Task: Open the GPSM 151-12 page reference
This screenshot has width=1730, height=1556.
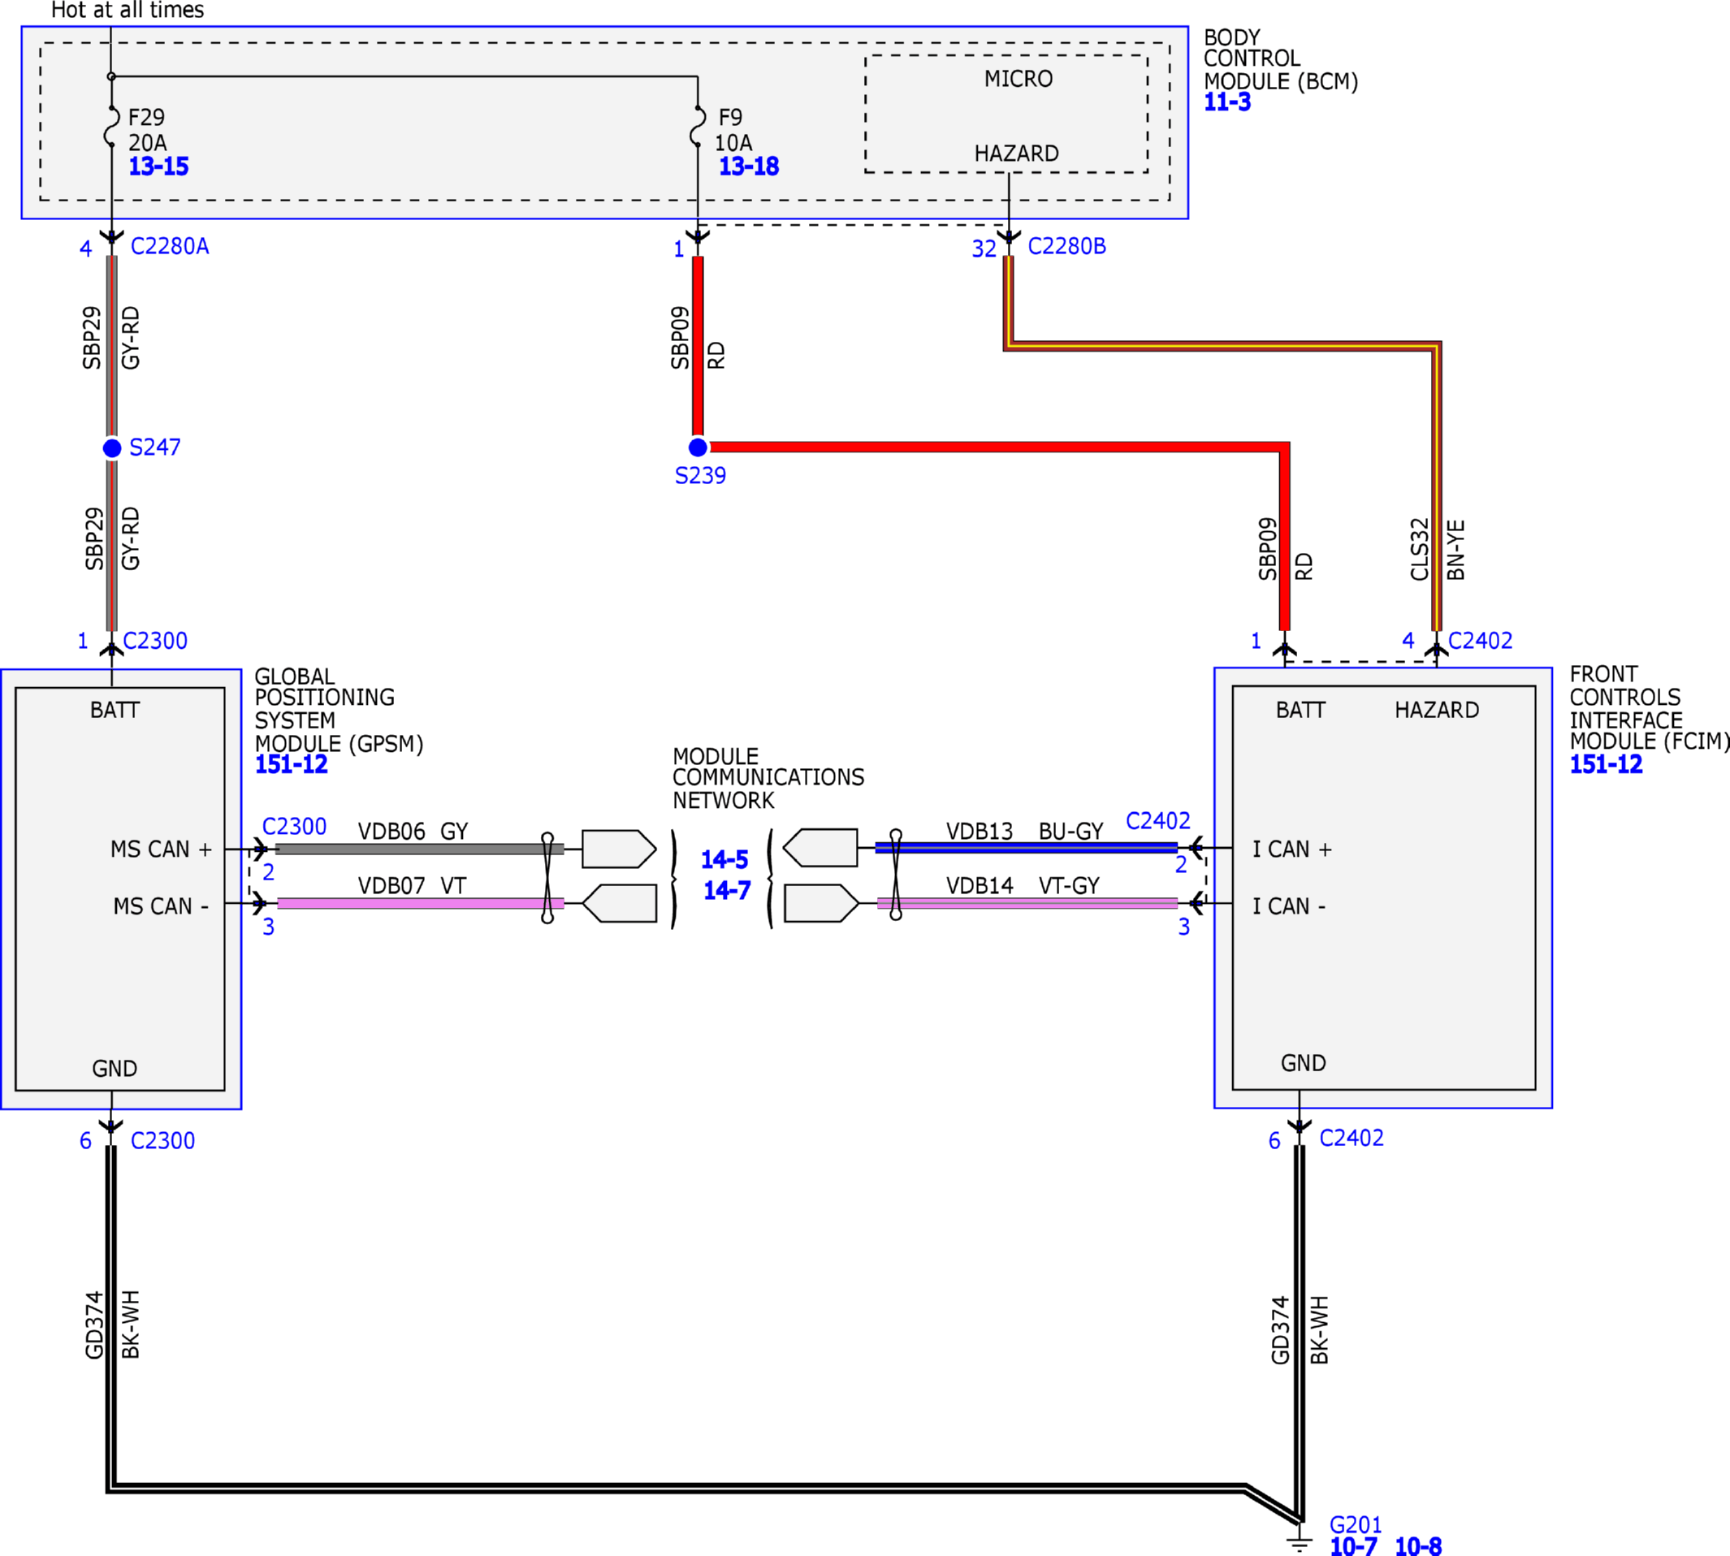Action: tap(291, 764)
